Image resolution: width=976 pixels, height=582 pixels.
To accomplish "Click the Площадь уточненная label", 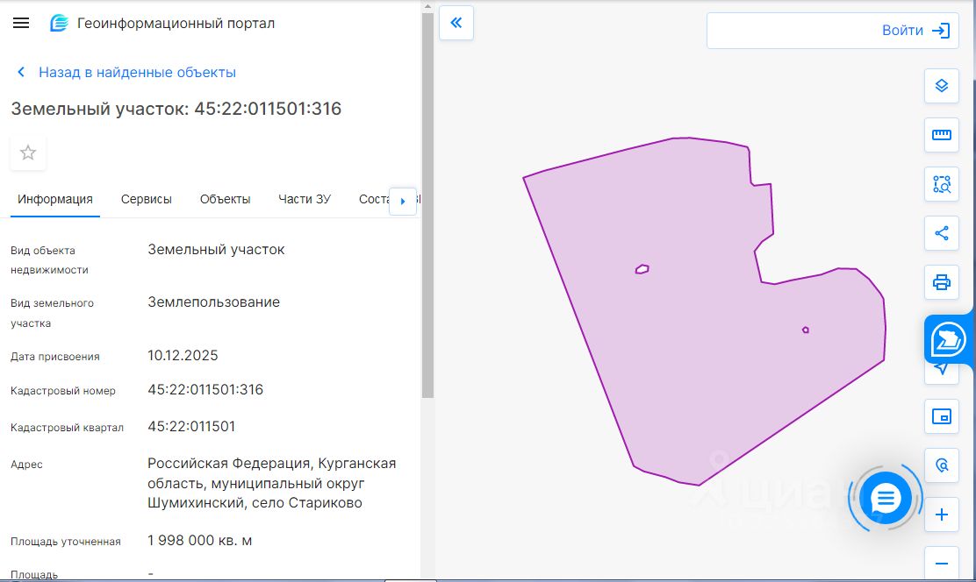I will coord(65,542).
